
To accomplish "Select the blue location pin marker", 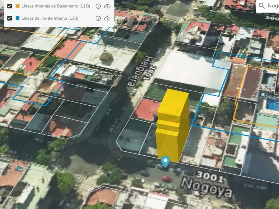I will (x=165, y=161).
